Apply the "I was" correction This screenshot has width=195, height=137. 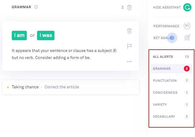[46, 35]
